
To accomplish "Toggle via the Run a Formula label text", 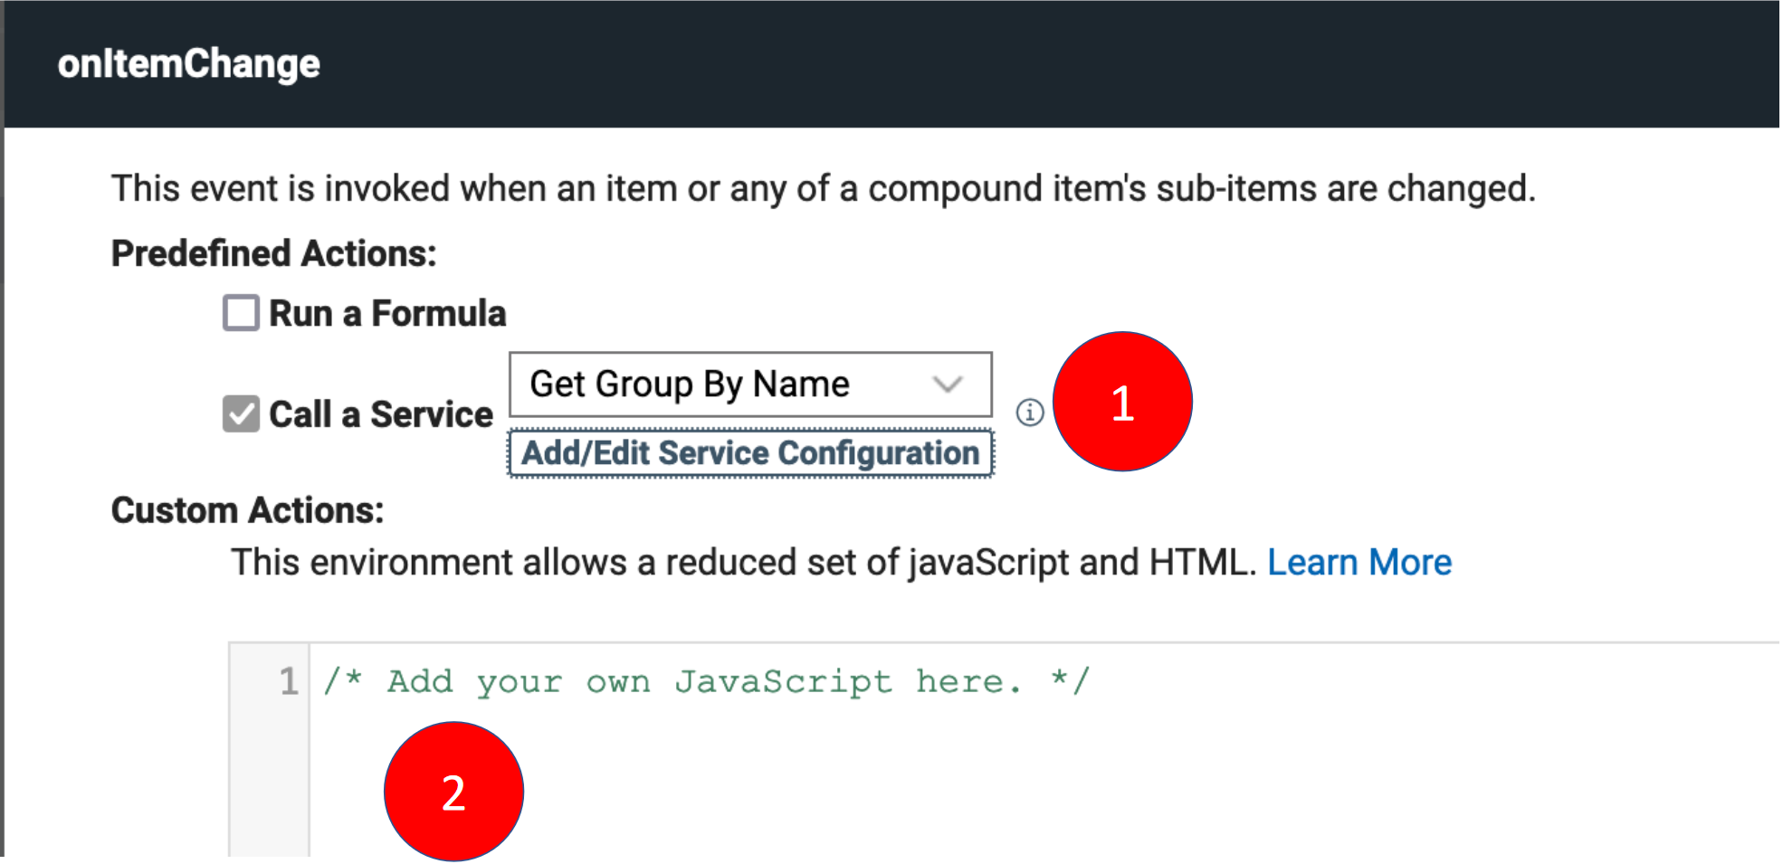I will [387, 314].
